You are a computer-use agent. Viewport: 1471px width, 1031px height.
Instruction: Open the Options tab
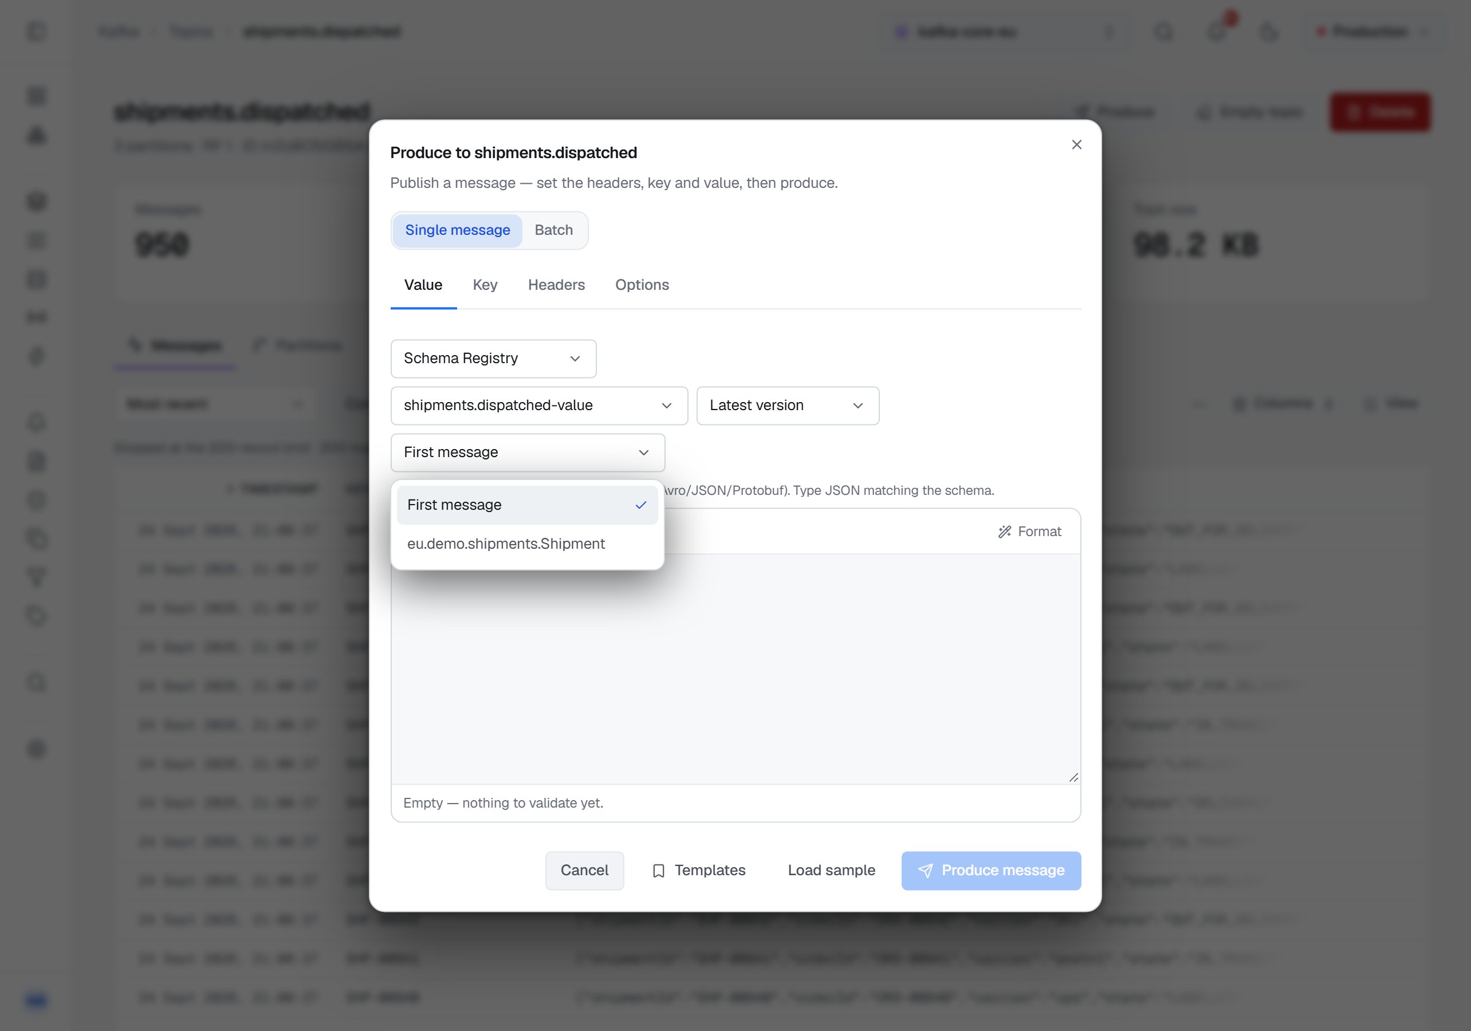click(x=642, y=285)
